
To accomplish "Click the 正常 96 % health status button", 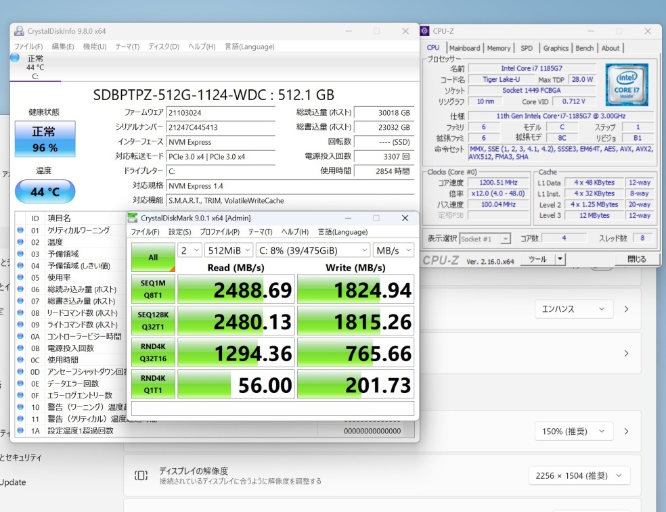I will point(45,139).
